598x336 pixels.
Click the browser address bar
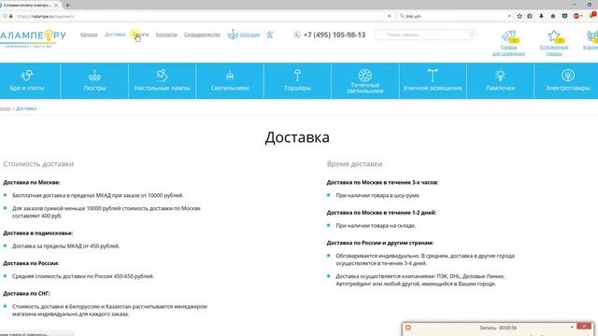pyautogui.click(x=198, y=16)
